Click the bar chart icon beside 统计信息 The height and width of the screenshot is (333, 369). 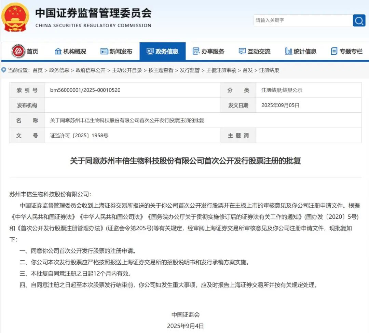pos(288,51)
